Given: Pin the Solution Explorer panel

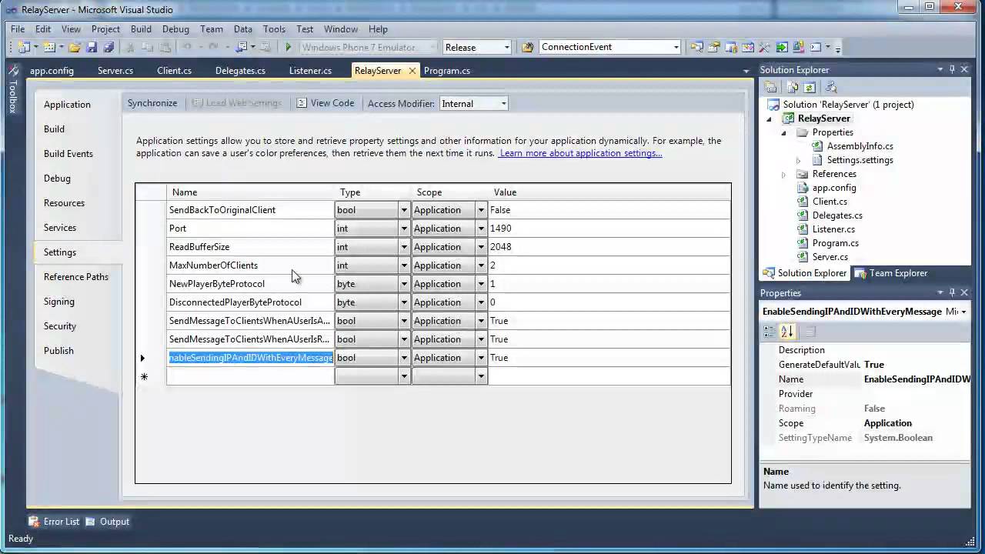Looking at the screenshot, I should coord(952,69).
